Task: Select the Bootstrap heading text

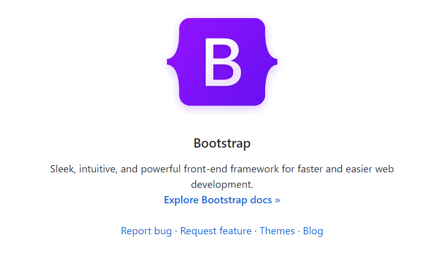Action: (222, 143)
